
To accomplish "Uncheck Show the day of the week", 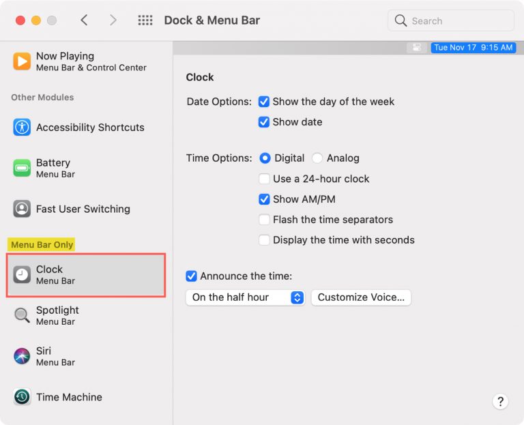I will click(263, 102).
